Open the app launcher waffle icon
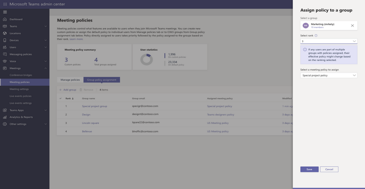 click(5, 4)
